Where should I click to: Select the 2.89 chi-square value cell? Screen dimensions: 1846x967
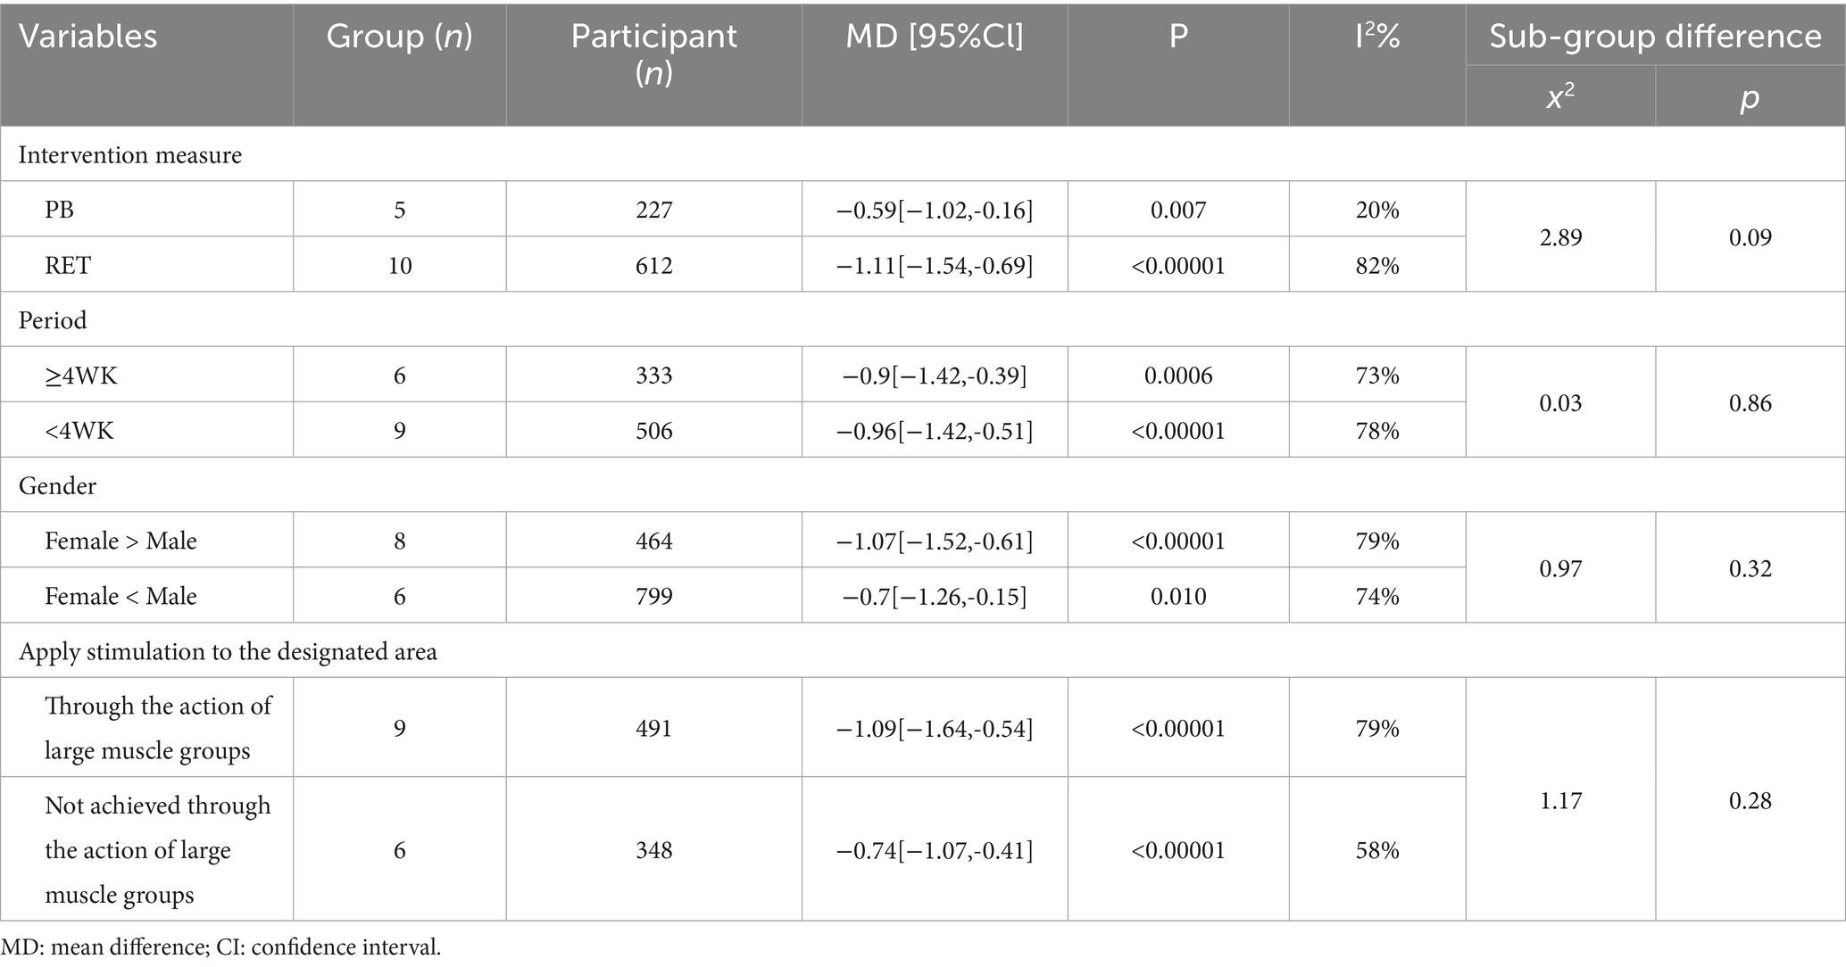coord(1560,237)
